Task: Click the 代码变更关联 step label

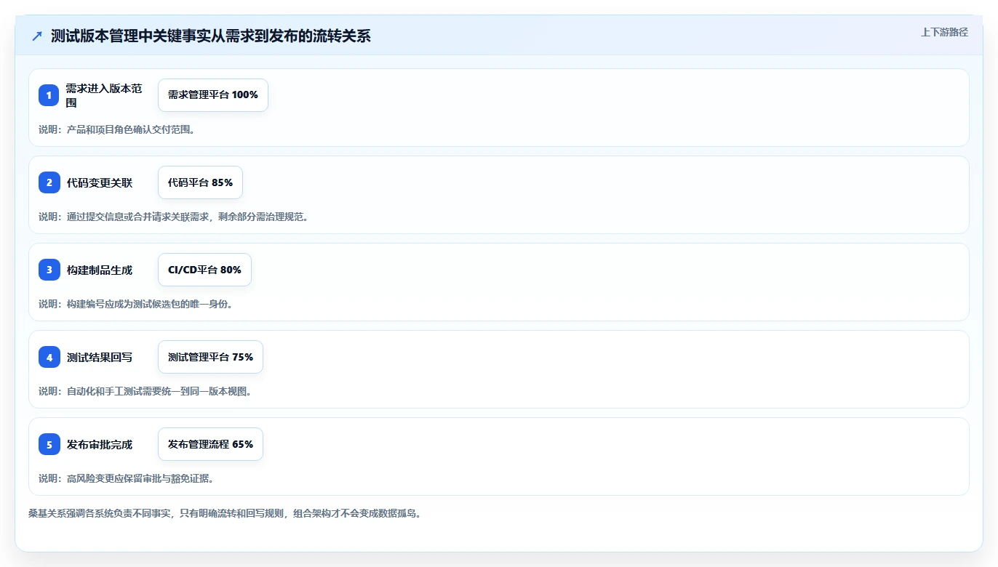Action: tap(100, 182)
